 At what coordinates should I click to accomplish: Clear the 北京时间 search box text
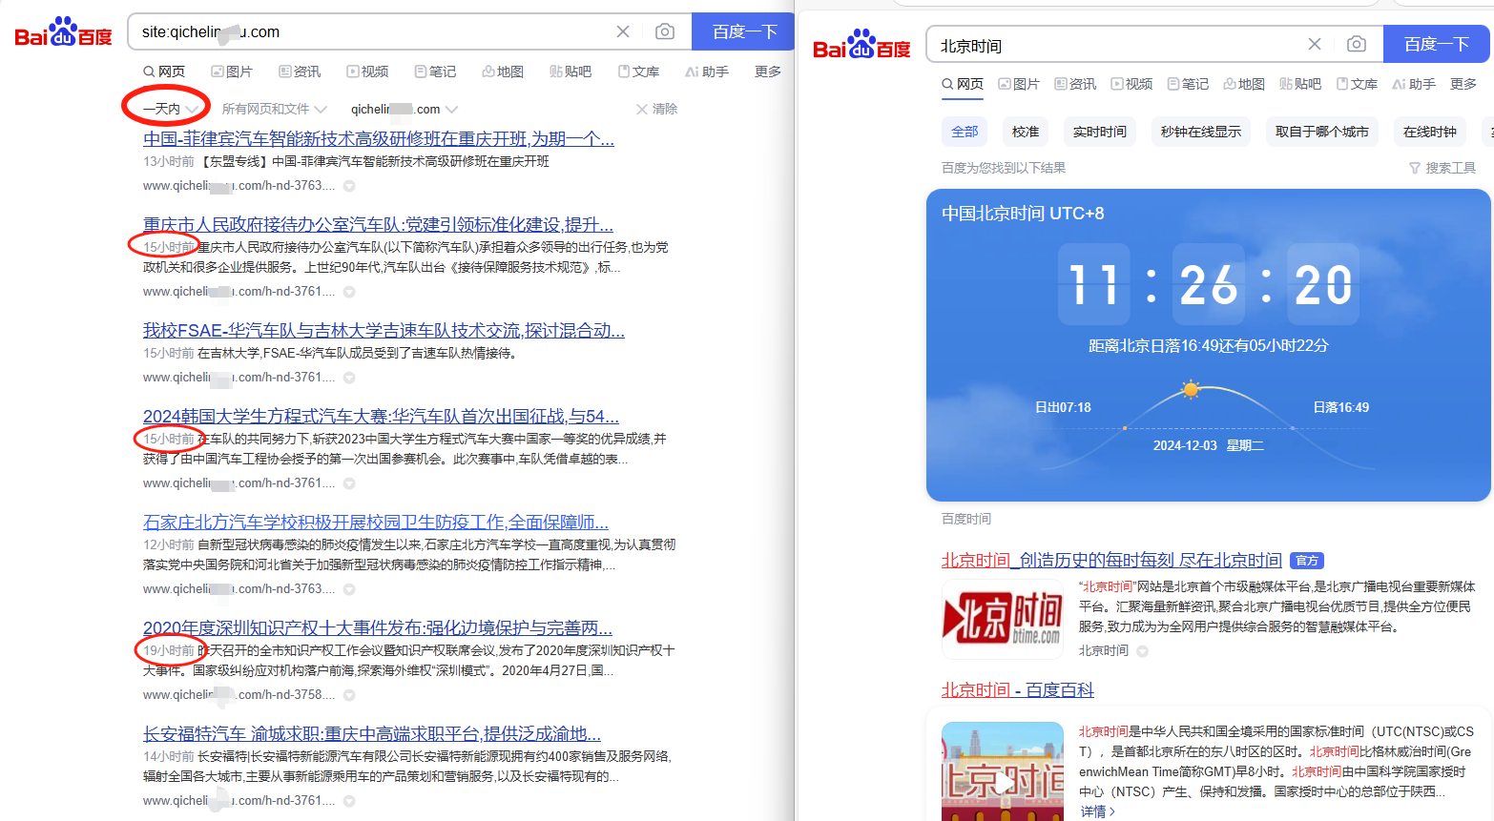(x=1315, y=44)
